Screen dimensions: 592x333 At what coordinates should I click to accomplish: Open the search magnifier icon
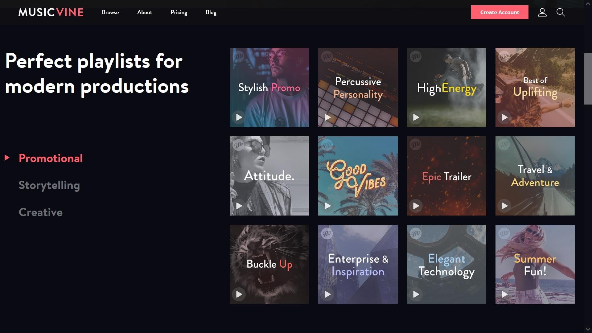561,12
